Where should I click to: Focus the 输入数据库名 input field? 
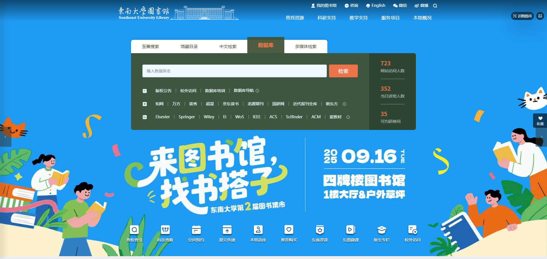[x=234, y=71]
